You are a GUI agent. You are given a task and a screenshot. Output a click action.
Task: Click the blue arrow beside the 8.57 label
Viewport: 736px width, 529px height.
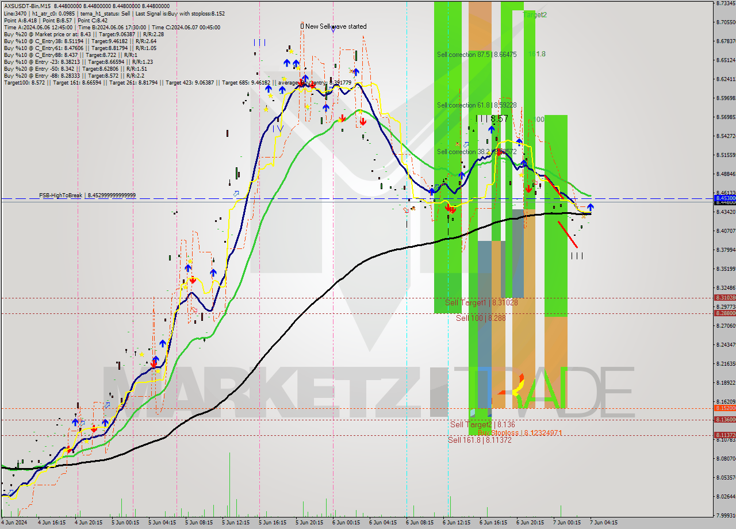(492, 129)
